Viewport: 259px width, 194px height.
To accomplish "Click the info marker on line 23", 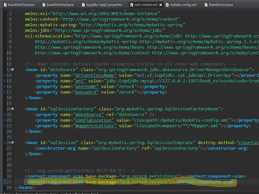I will pos(5,126).
